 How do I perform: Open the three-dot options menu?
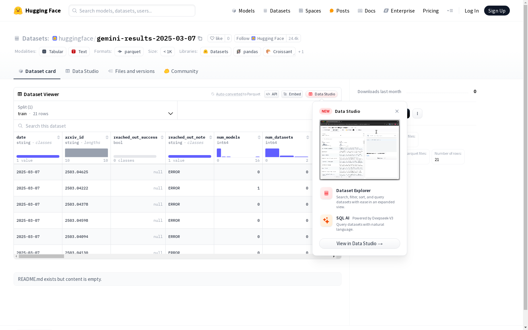tap(417, 114)
